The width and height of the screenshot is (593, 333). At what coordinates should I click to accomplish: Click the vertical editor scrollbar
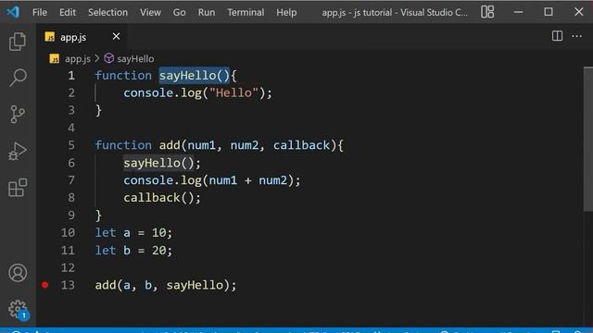(x=587, y=139)
